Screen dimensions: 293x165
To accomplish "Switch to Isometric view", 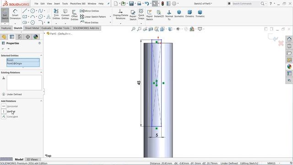I will (x=179, y=14).
